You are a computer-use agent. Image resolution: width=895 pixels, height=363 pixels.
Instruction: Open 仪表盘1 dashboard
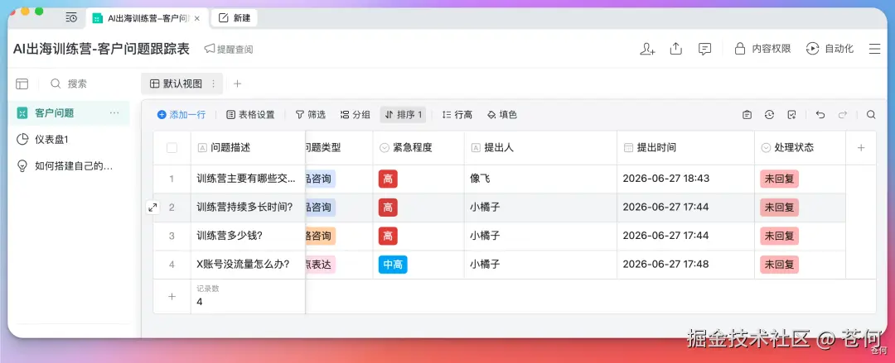(x=69, y=139)
